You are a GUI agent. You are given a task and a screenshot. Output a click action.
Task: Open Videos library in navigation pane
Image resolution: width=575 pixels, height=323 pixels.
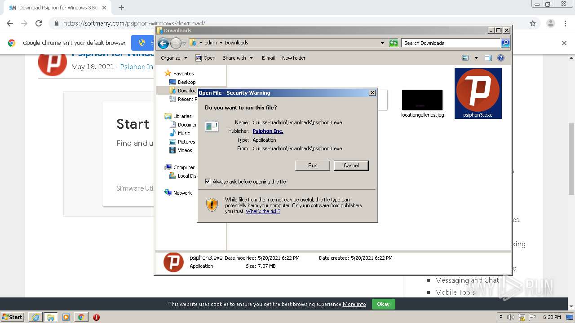[x=181, y=150]
